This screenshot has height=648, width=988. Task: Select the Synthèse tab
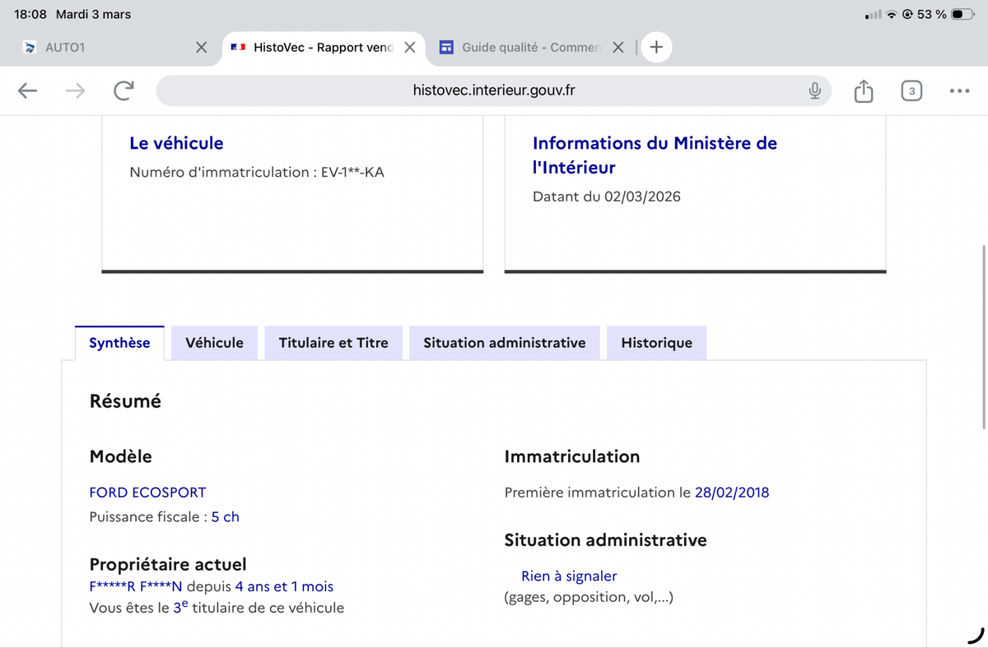point(119,343)
